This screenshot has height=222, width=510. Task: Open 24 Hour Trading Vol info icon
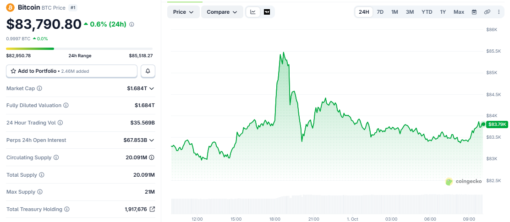(x=60, y=123)
